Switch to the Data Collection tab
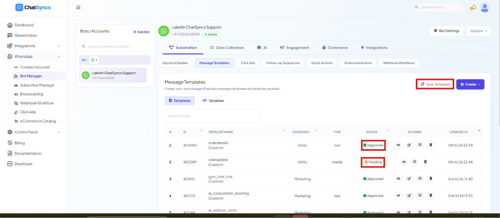The width and height of the screenshot is (500, 218). pos(227,48)
